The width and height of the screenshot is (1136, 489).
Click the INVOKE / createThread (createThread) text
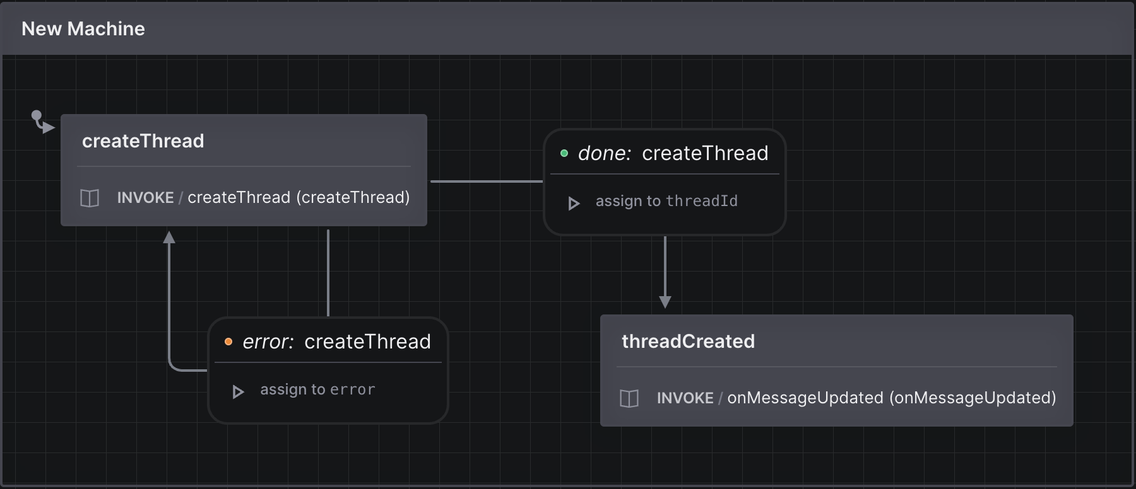(x=263, y=197)
